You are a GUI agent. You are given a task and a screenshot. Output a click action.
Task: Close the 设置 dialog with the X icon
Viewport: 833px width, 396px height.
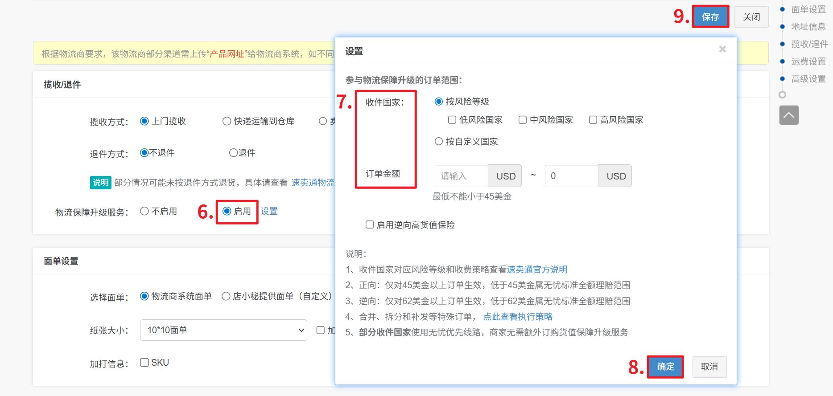tap(722, 49)
